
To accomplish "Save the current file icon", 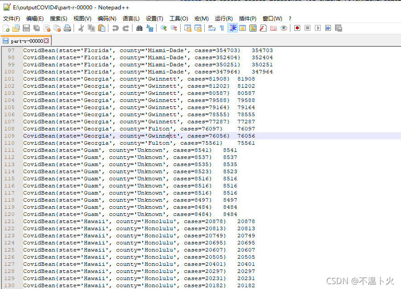I will [x=26, y=28].
